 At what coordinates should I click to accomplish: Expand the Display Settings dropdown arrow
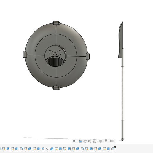[x=103, y=141]
